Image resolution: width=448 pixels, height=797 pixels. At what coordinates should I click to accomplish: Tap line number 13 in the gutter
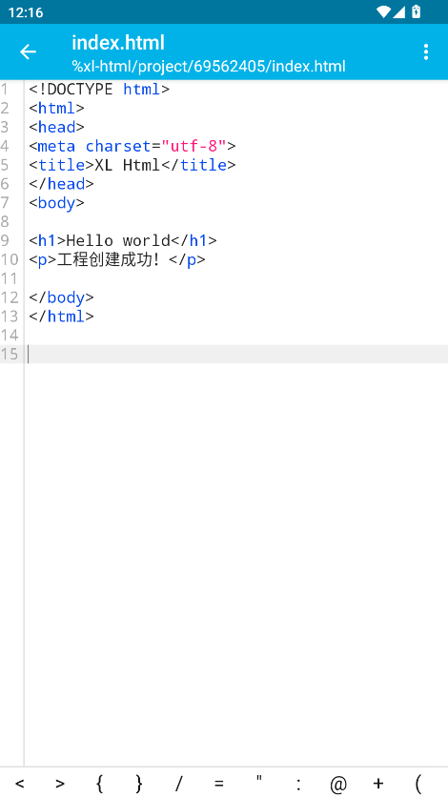tap(10, 317)
